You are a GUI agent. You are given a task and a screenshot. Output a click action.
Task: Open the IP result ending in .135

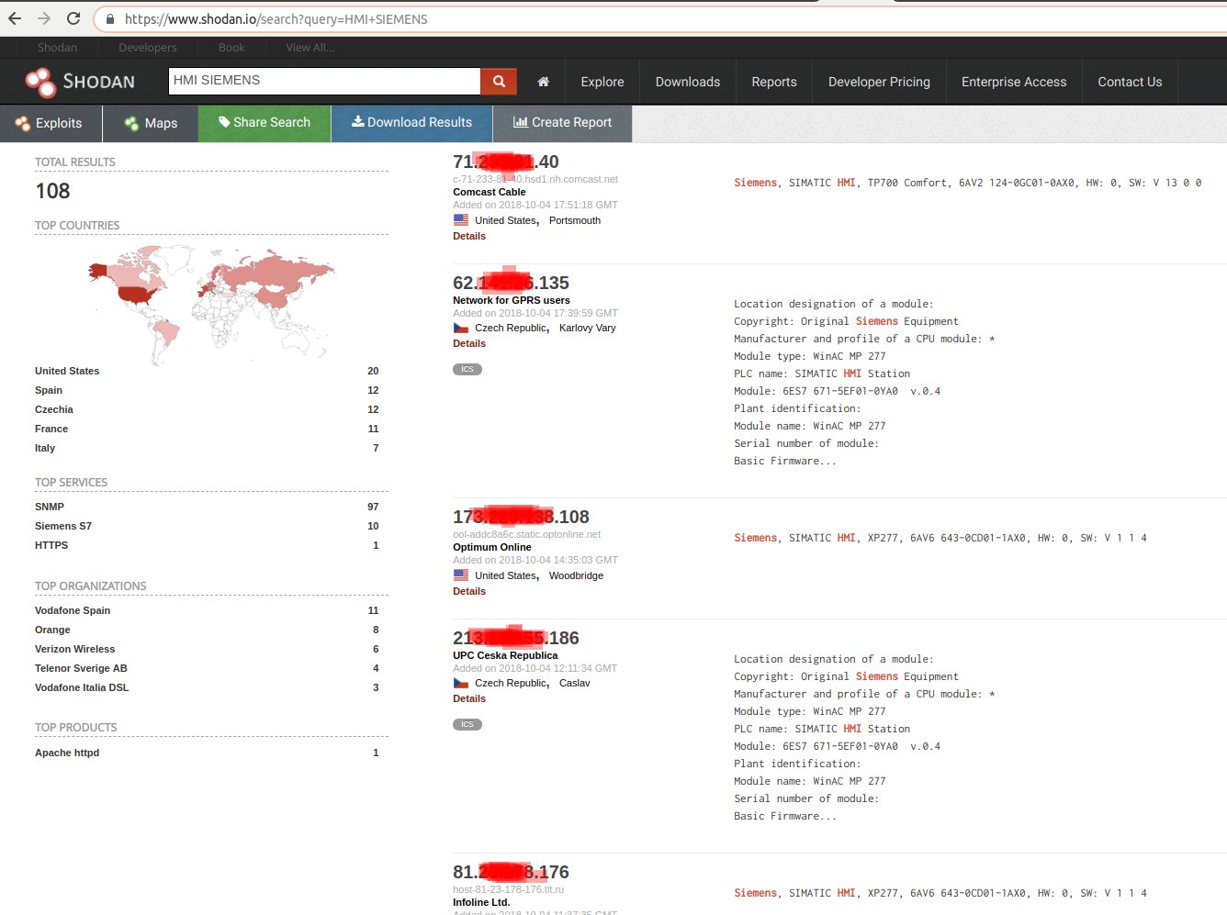tap(511, 283)
